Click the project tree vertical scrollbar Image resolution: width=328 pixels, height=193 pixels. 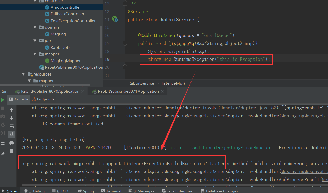point(101,42)
